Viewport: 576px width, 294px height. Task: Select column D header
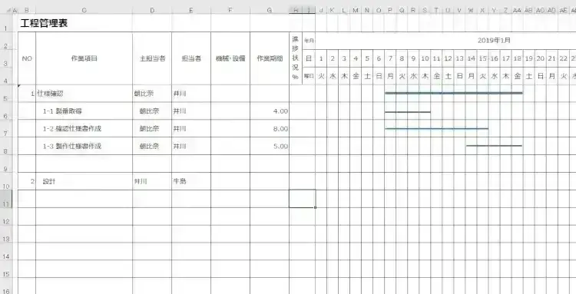152,11
